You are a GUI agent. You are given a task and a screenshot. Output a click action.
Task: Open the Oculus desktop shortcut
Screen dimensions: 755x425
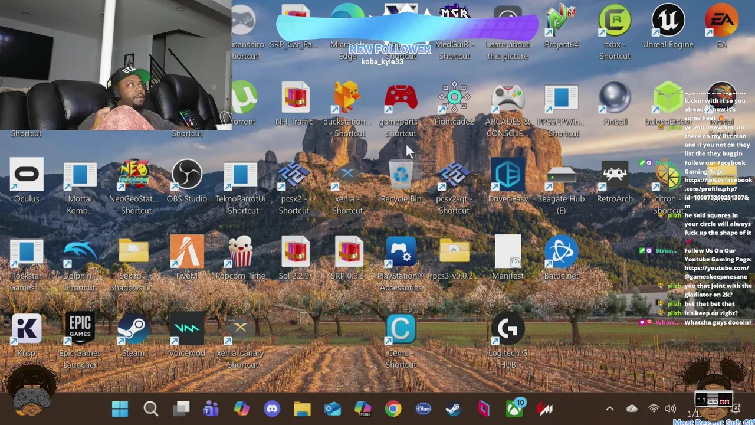(27, 175)
